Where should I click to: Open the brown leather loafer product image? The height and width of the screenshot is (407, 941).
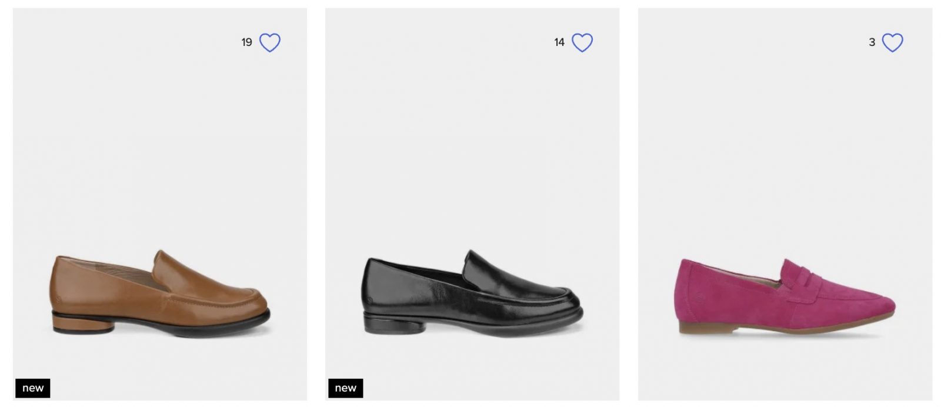(x=160, y=293)
